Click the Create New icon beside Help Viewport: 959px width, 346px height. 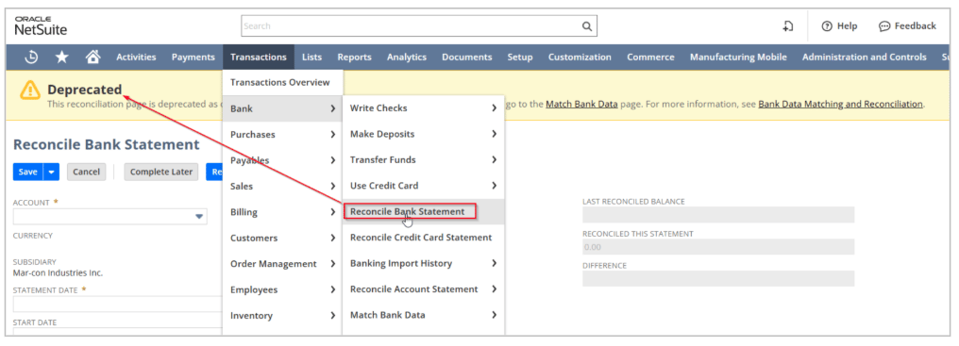tap(788, 26)
